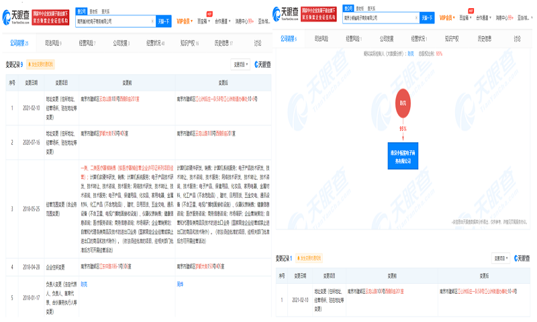Open VIP会员 dropdown in right page

click(x=447, y=18)
